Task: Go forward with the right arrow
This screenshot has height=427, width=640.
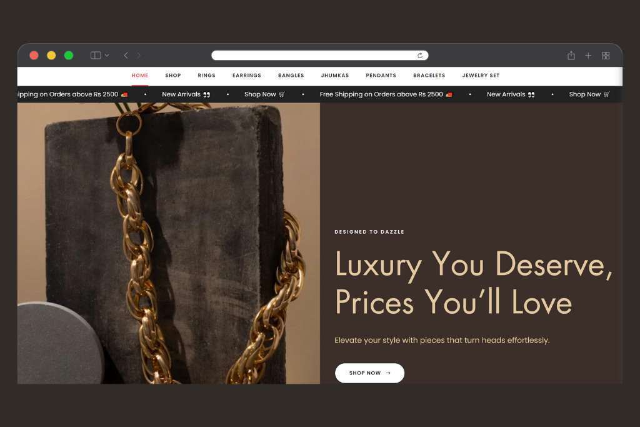Action: click(x=139, y=55)
